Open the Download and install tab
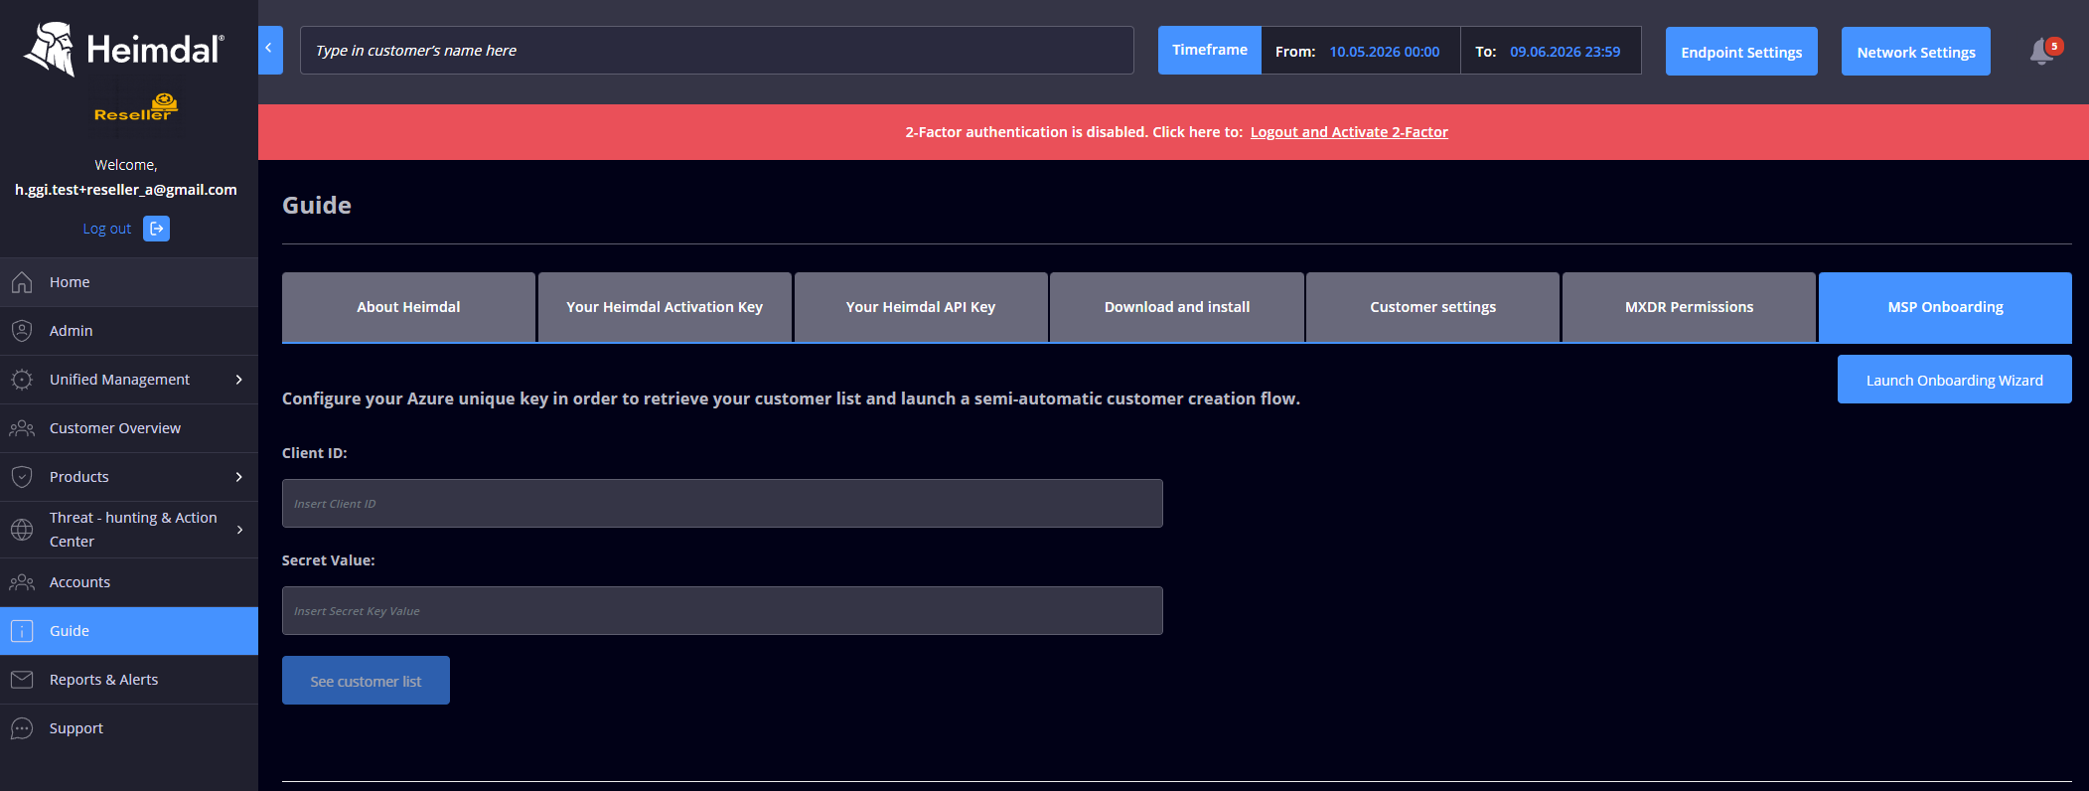 click(1177, 307)
